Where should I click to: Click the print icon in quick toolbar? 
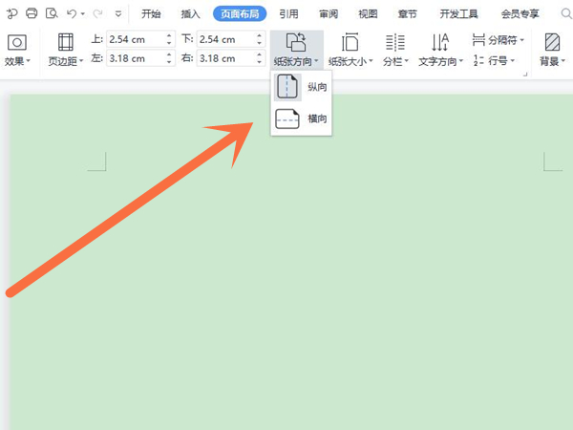tap(32, 13)
